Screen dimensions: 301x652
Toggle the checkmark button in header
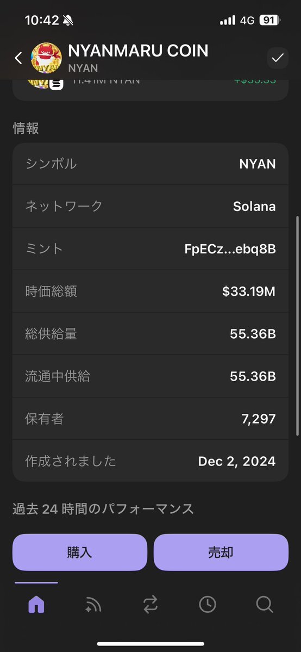click(x=277, y=58)
